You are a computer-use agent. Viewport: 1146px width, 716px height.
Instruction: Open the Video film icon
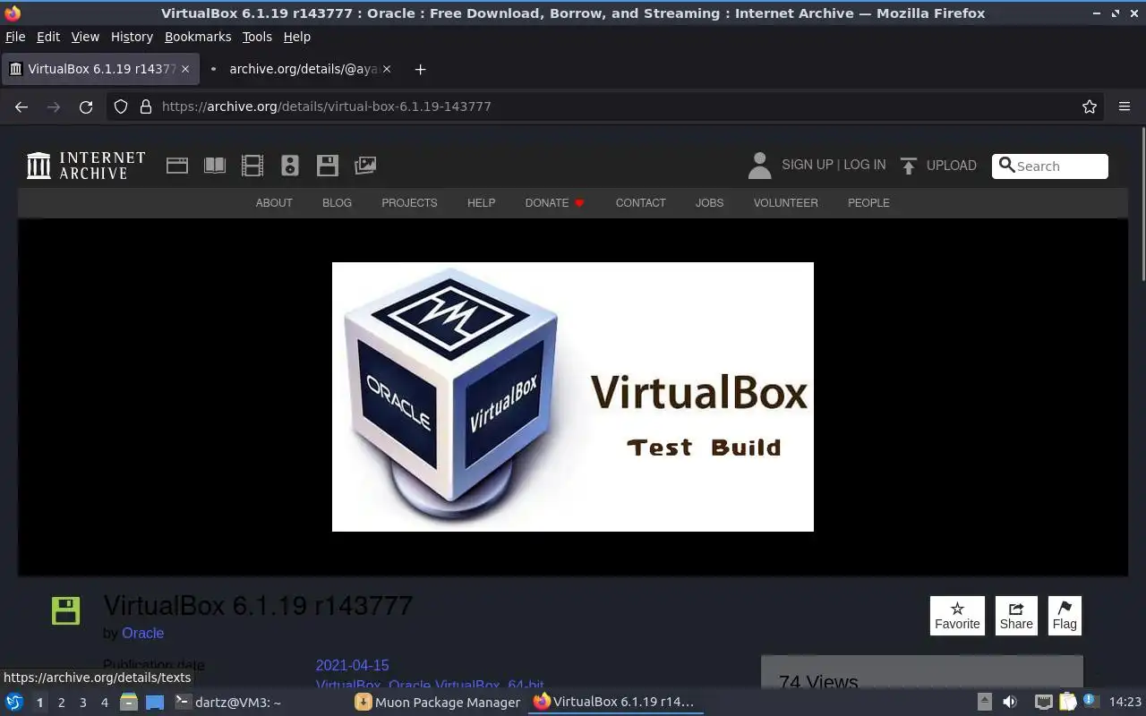coord(252,166)
